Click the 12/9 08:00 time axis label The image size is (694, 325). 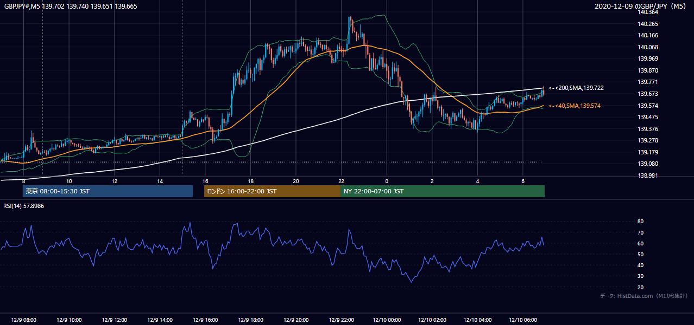(23, 320)
